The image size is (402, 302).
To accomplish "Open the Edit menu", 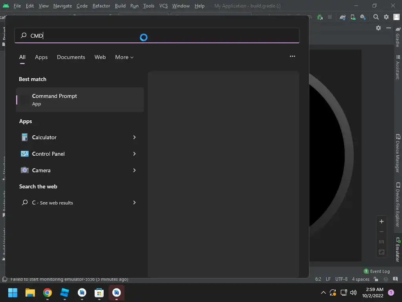I will [30, 6].
